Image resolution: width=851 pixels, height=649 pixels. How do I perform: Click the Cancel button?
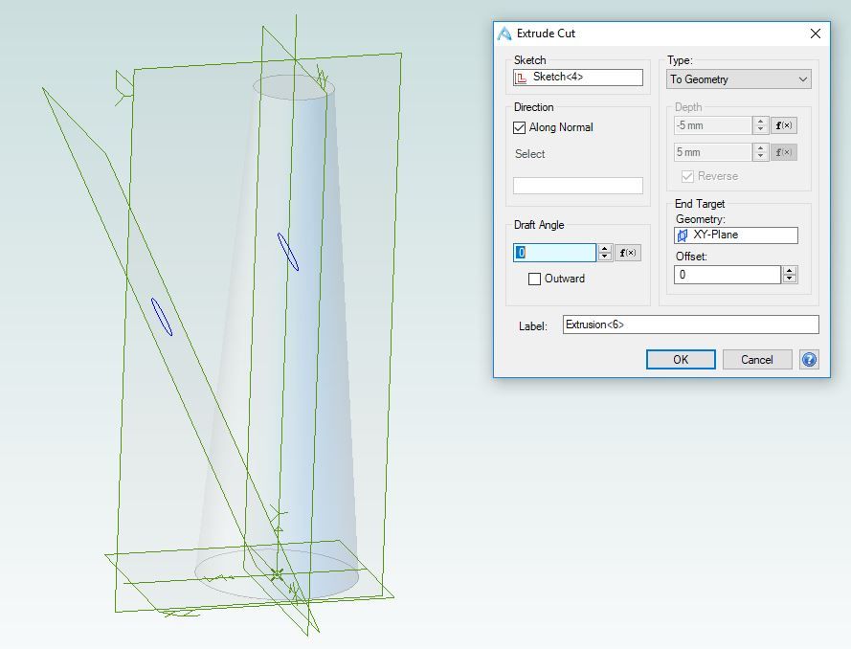coord(757,359)
